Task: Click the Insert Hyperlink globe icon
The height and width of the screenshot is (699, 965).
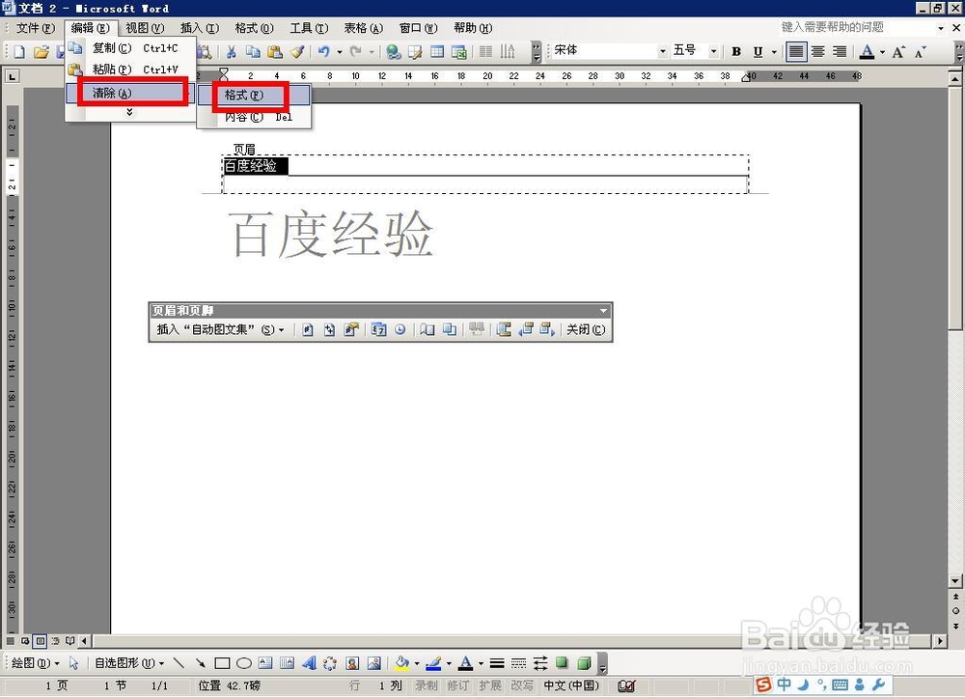Action: 394,52
